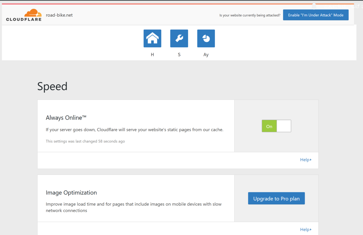Select the H label below home icon
The image size is (363, 235).
coord(152,55)
